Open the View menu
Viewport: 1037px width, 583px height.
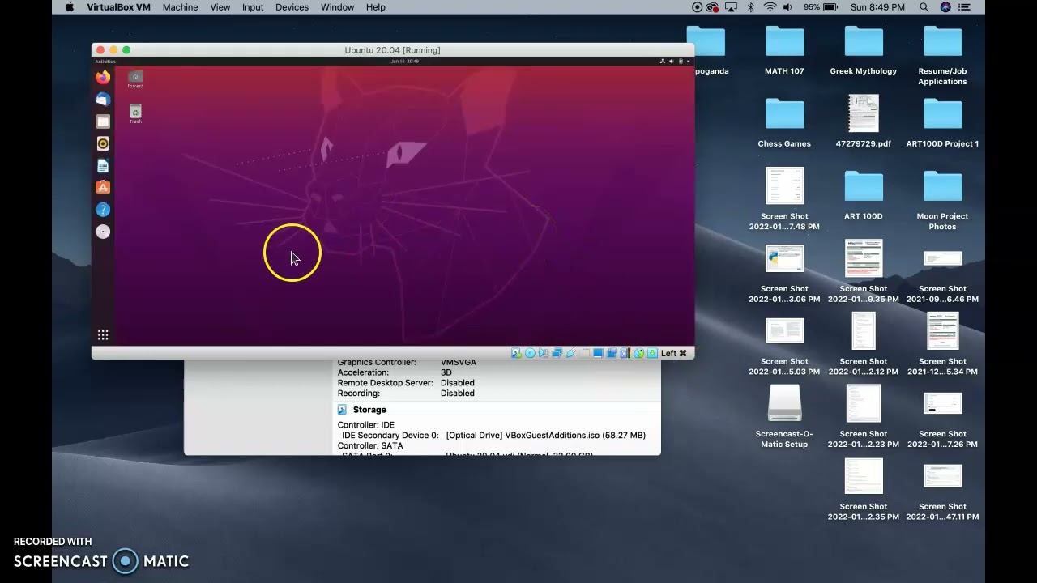[220, 7]
